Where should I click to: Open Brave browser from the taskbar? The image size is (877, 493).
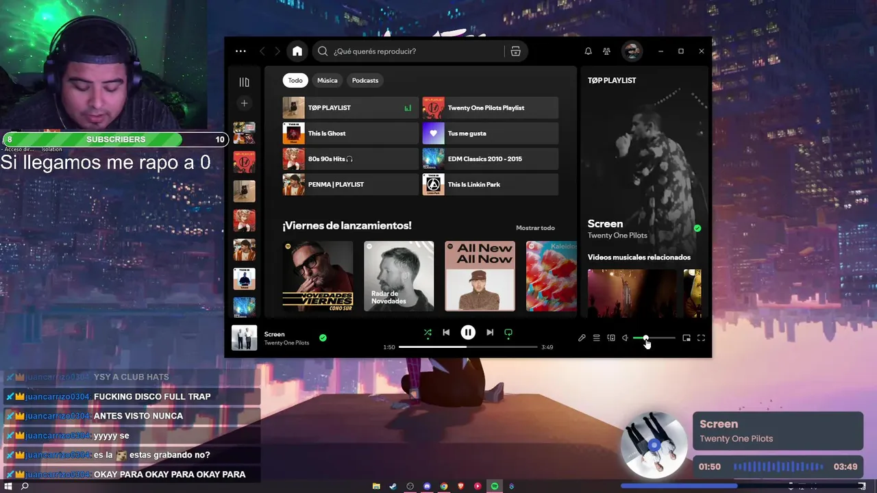click(x=460, y=486)
